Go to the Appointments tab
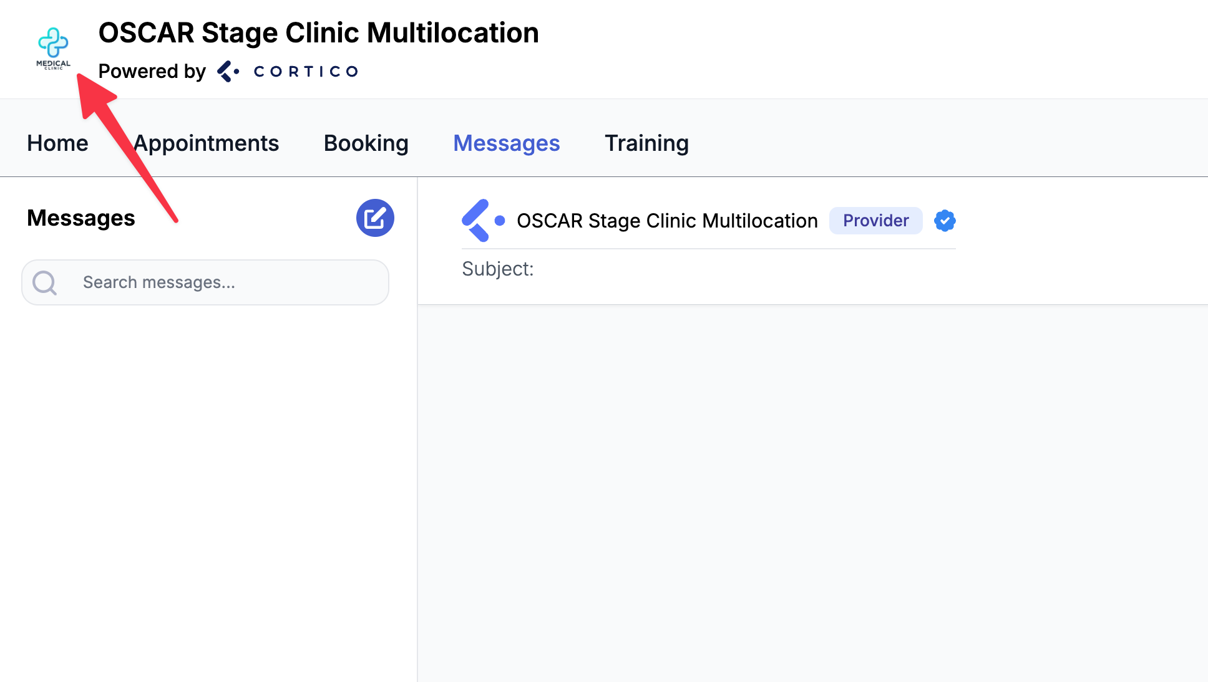1208x682 pixels. pyautogui.click(x=206, y=143)
